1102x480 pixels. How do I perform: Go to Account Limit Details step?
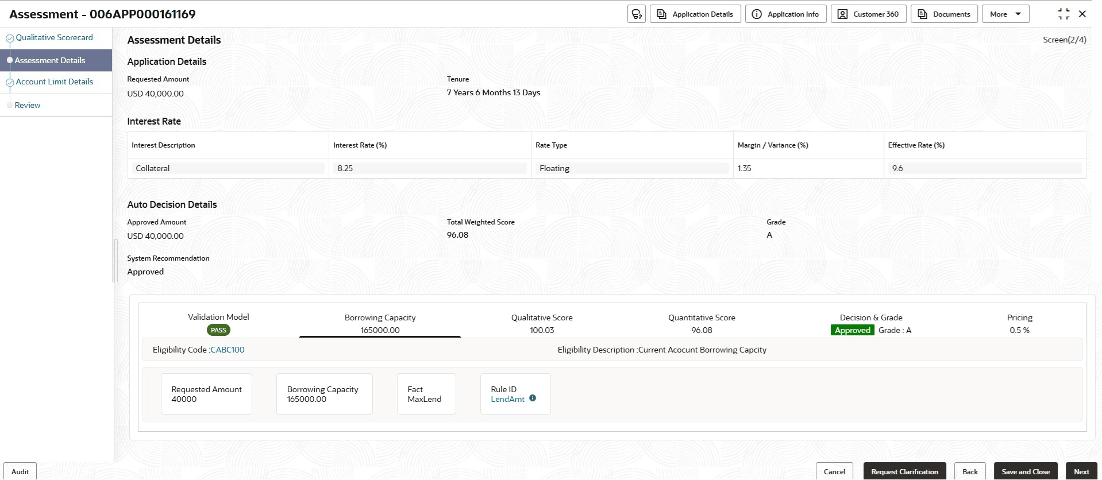54,82
